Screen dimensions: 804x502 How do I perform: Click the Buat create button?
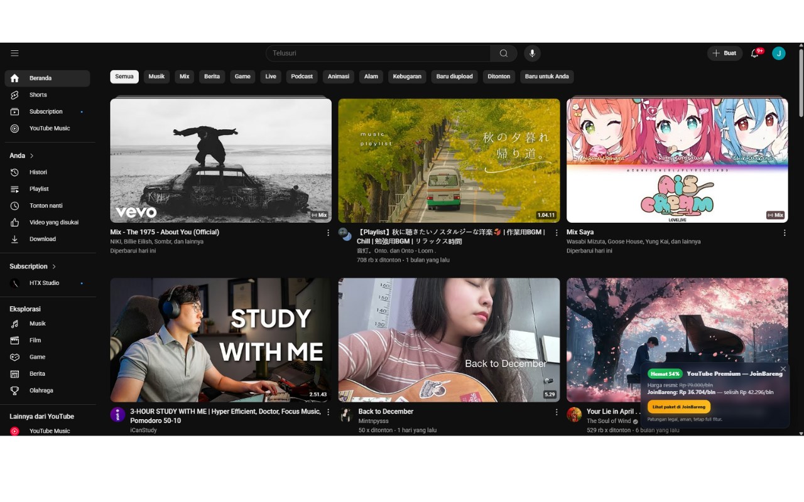tap(725, 53)
